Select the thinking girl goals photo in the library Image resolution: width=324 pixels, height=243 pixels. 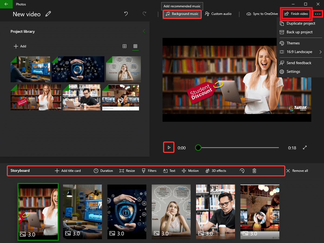click(x=123, y=69)
